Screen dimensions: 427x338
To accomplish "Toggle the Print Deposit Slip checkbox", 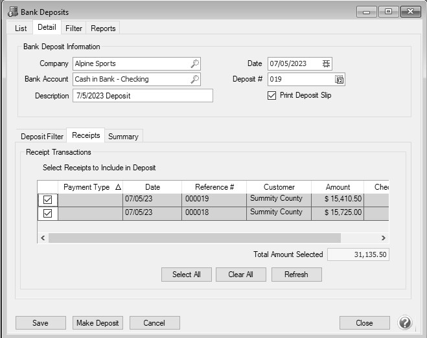I will click(x=272, y=95).
